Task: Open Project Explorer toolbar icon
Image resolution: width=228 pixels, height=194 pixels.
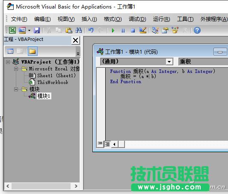Action: pos(155,30)
